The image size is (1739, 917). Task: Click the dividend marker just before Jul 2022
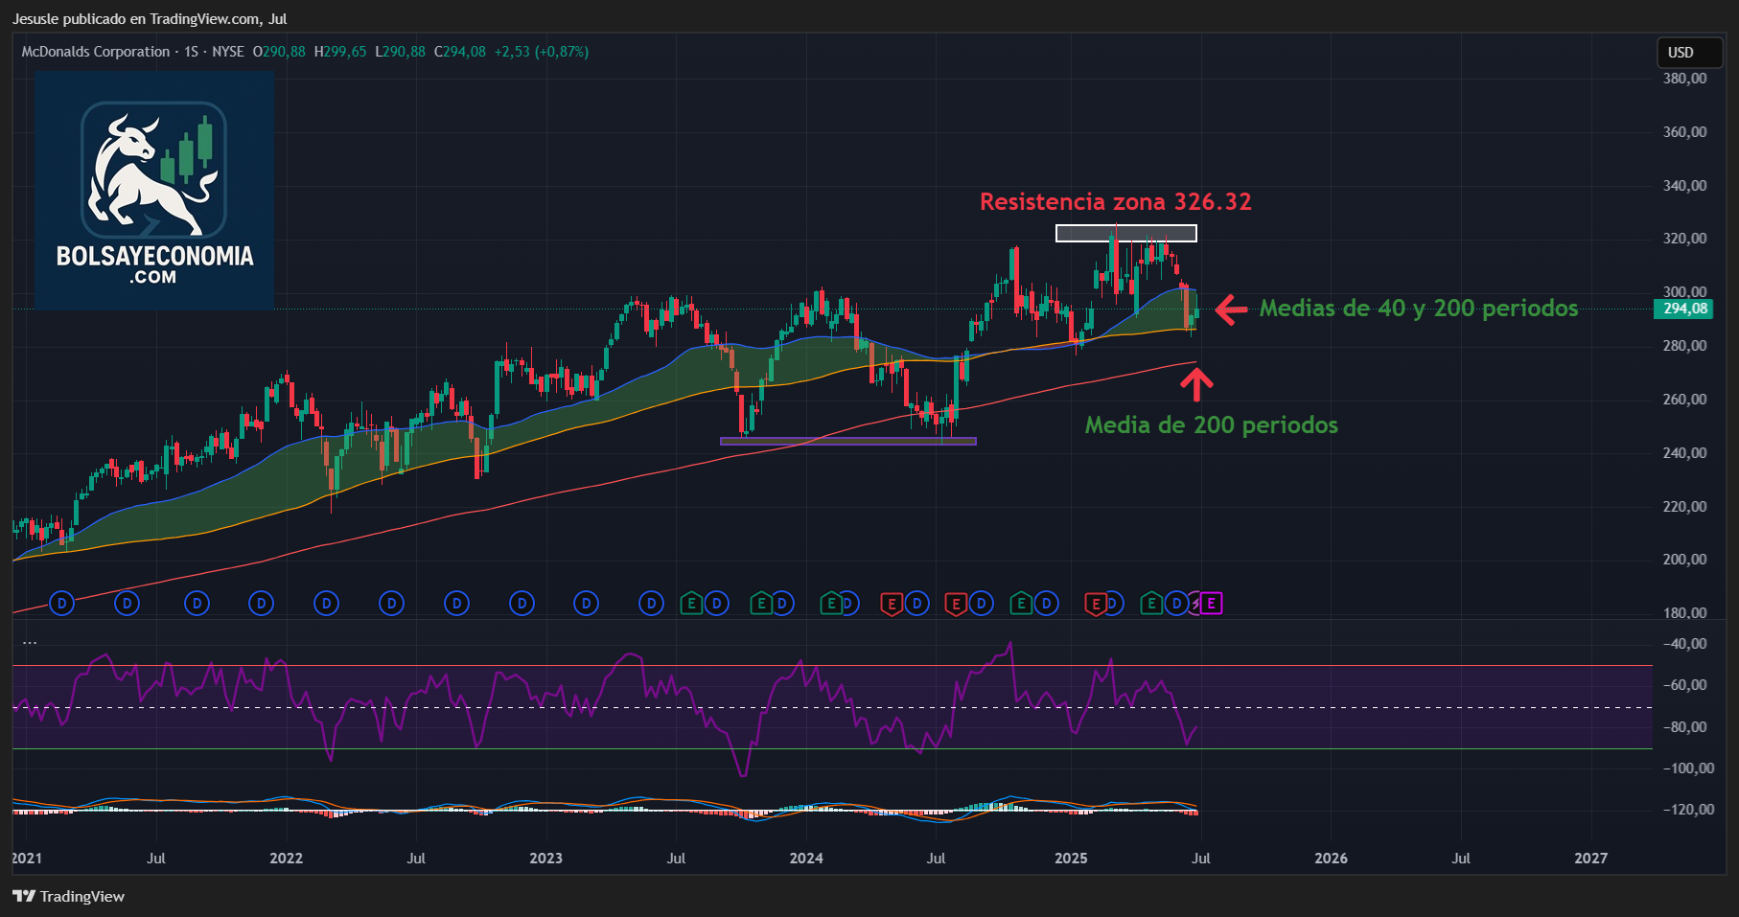[x=391, y=604]
